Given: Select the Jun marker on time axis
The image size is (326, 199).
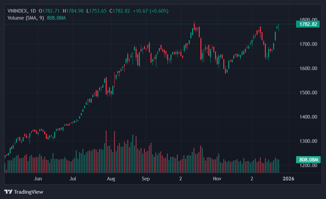Looking at the screenshot, I should click(38, 179).
